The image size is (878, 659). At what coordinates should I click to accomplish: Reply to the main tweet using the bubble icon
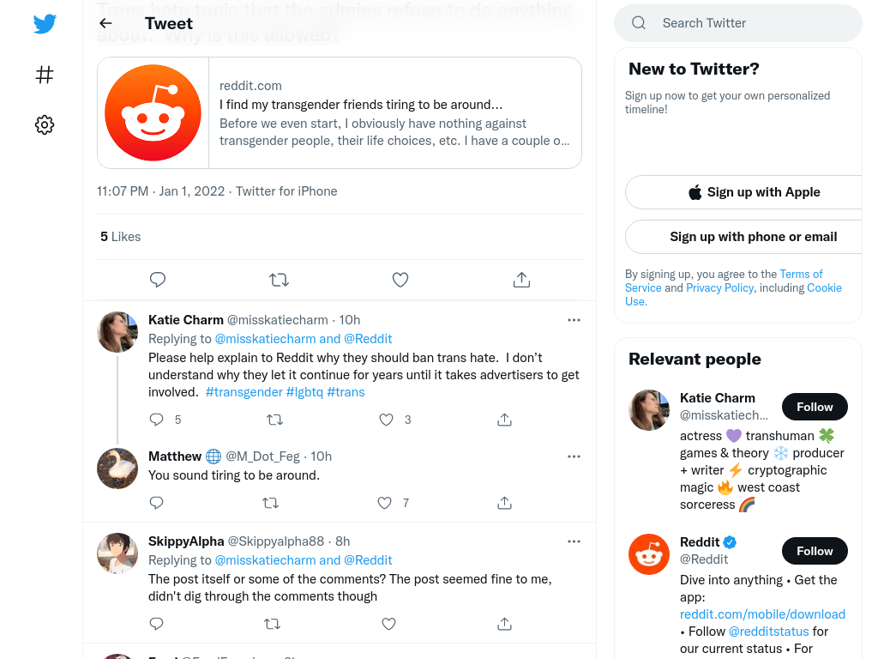pyautogui.click(x=158, y=279)
